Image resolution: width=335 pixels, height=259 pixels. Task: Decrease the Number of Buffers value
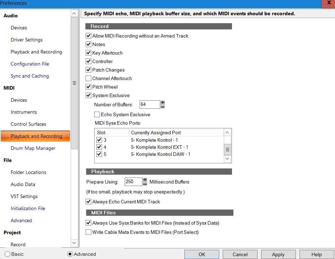pos(163,106)
